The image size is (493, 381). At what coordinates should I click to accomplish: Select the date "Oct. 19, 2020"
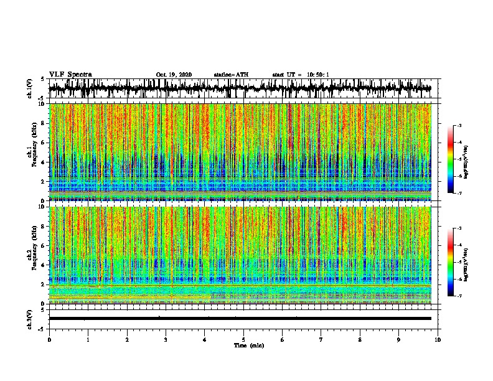[x=174, y=75]
